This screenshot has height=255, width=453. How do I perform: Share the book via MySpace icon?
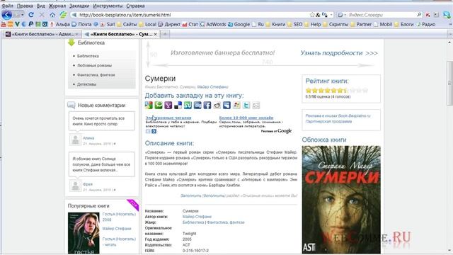[x=226, y=106]
